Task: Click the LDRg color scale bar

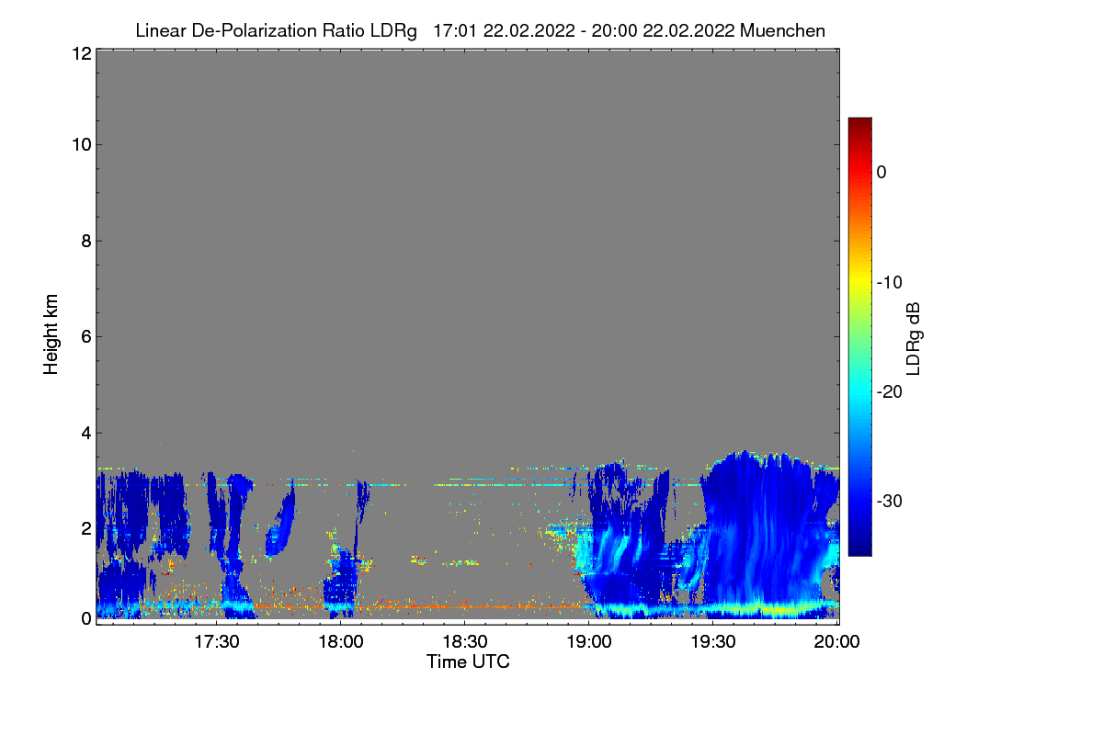Action: [859, 336]
